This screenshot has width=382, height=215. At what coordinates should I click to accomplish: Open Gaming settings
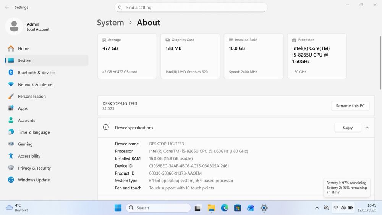coord(47,144)
